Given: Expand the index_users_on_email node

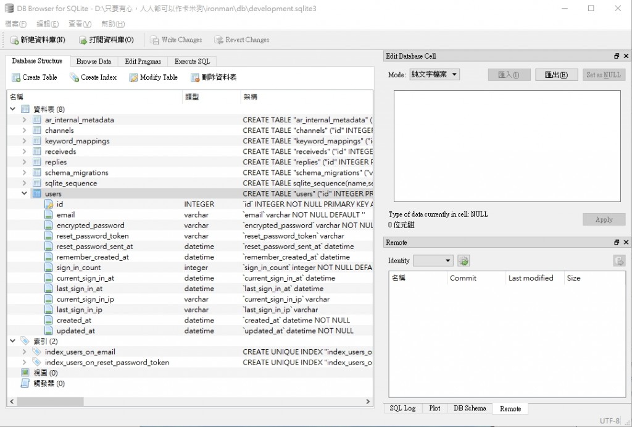Looking at the screenshot, I should (x=24, y=352).
